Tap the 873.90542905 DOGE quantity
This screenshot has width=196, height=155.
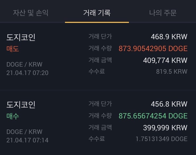tap(153, 48)
